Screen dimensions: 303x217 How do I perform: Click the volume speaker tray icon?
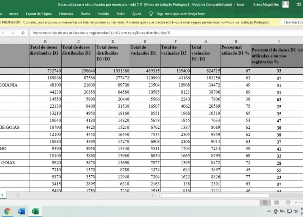tap(296, 211)
